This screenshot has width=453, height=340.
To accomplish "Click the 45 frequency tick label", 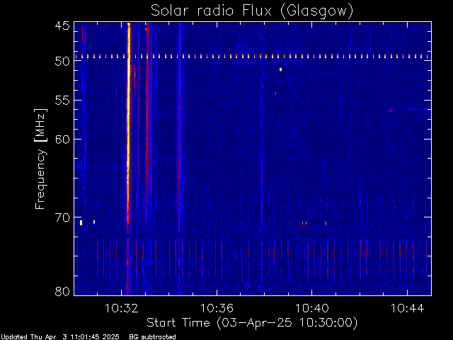I will point(62,26).
